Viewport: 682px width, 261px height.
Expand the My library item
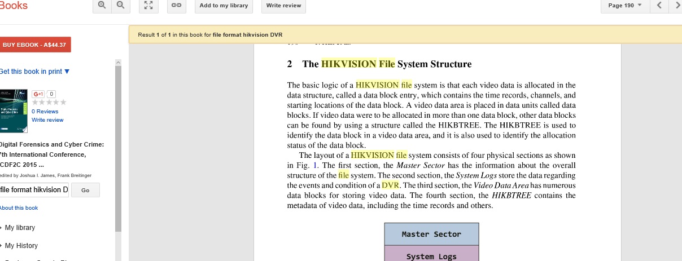(19, 228)
